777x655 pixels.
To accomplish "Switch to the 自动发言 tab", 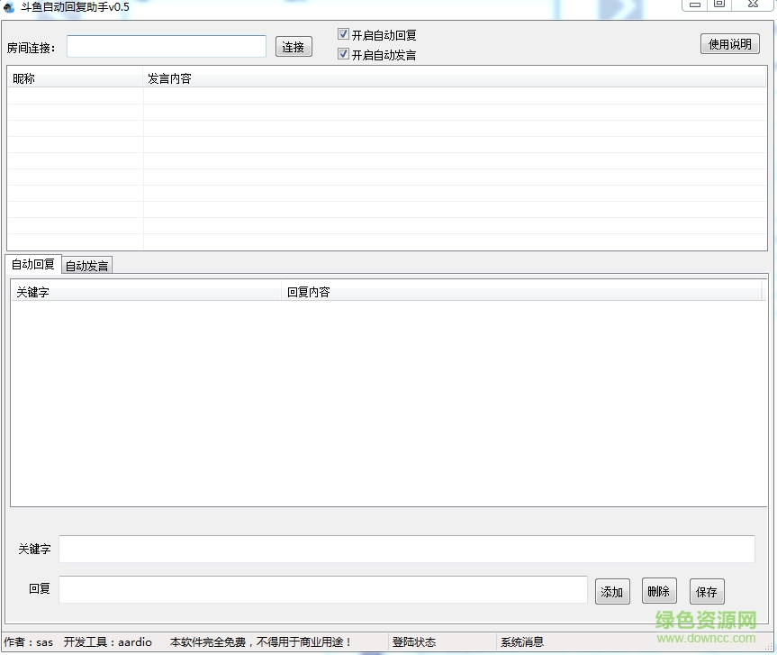I will click(86, 265).
